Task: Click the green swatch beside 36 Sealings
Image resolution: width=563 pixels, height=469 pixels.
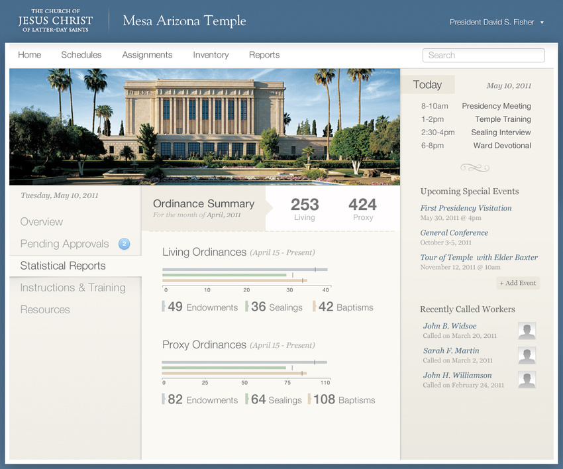Action: (x=246, y=306)
